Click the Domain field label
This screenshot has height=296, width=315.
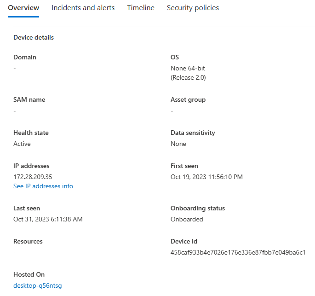click(x=25, y=57)
